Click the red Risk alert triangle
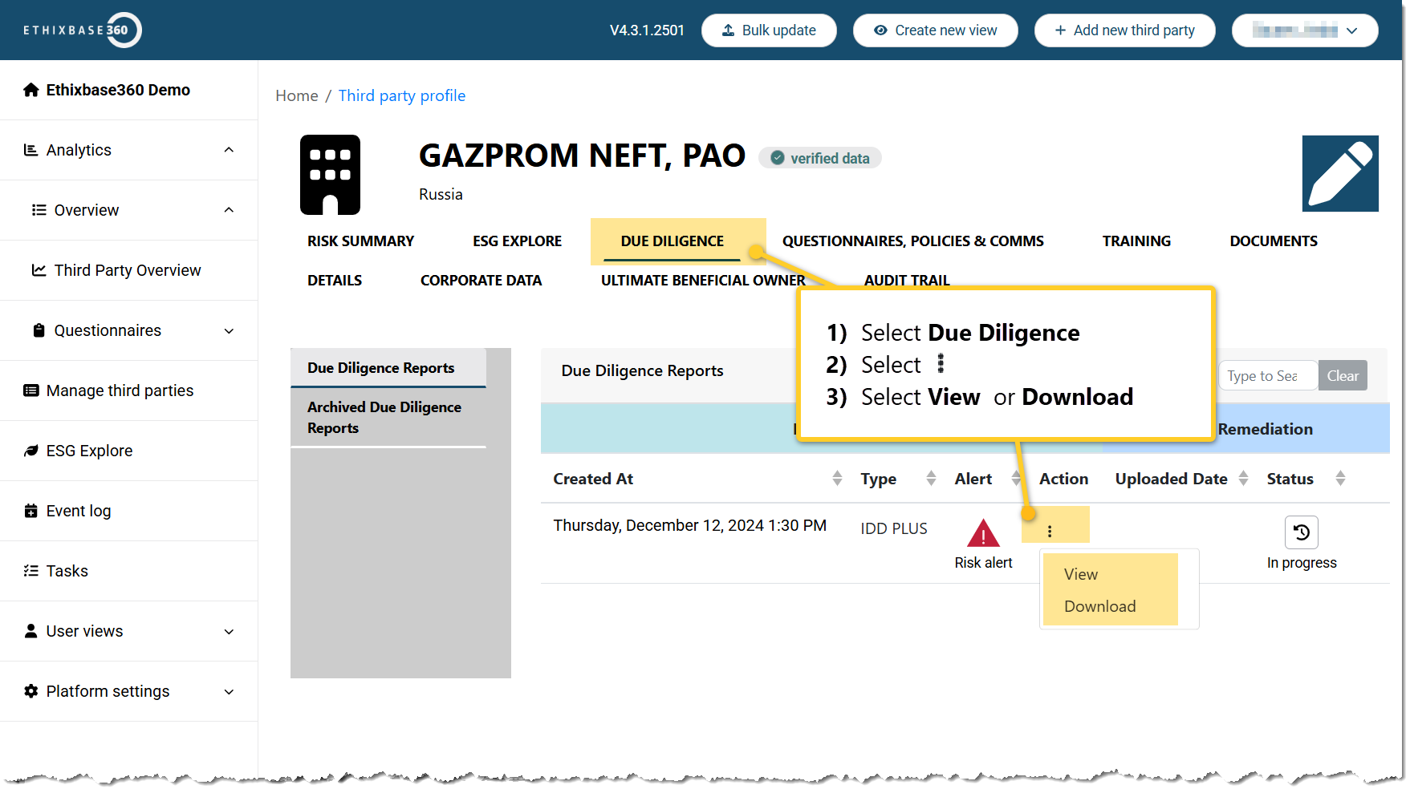1410x793 pixels. 983,532
